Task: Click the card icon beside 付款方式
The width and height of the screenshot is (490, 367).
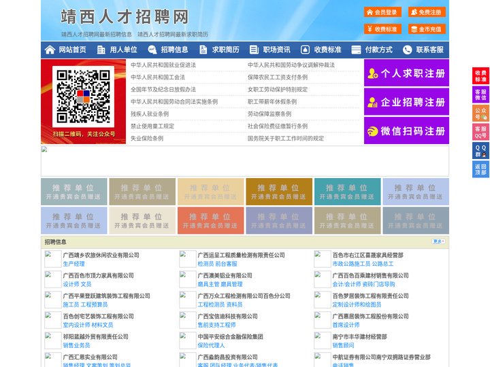Action: pos(356,50)
